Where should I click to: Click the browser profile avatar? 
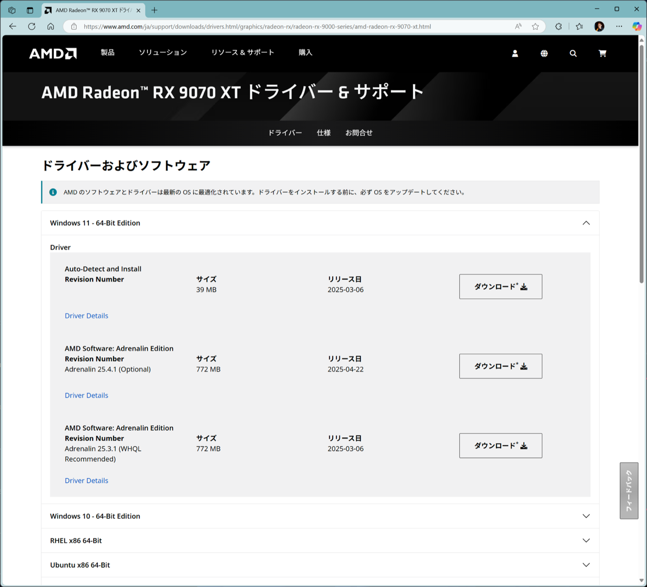599,27
